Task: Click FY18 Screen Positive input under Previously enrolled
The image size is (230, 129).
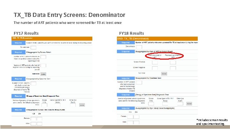Action: tap(173, 63)
